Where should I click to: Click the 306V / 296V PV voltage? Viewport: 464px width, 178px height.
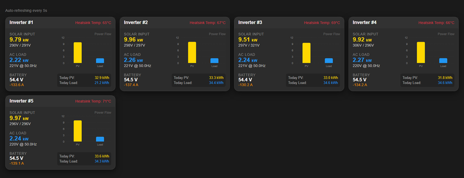363,46
